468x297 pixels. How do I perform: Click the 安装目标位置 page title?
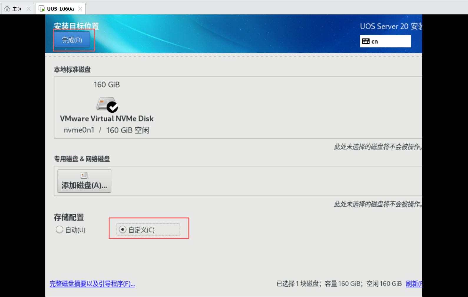point(76,26)
